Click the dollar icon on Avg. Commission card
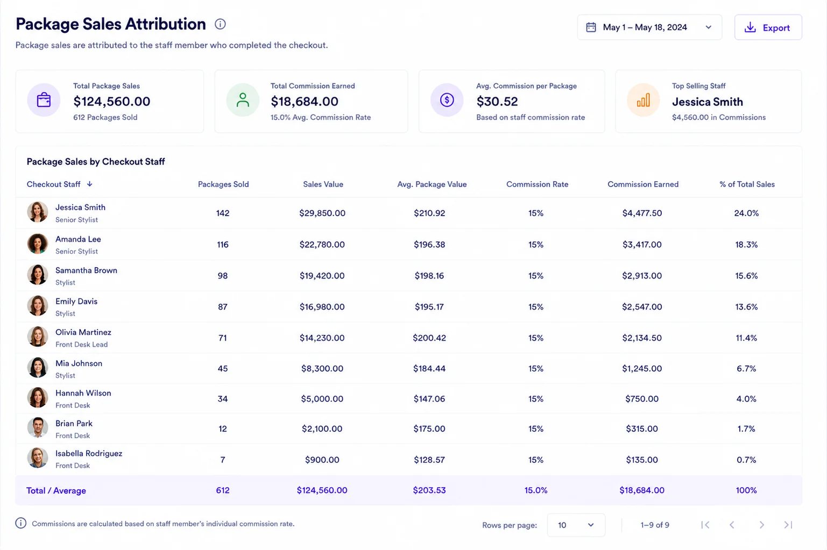 [447, 100]
